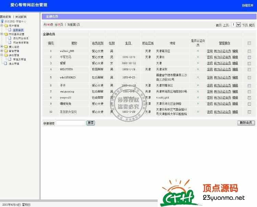Click certification X icon in cuiguoying row
This screenshot has width=257, height=207.
click(x=198, y=92)
